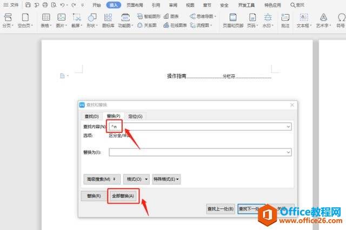
Task: Insert an 在线图表 online chart
Action: (x=175, y=25)
